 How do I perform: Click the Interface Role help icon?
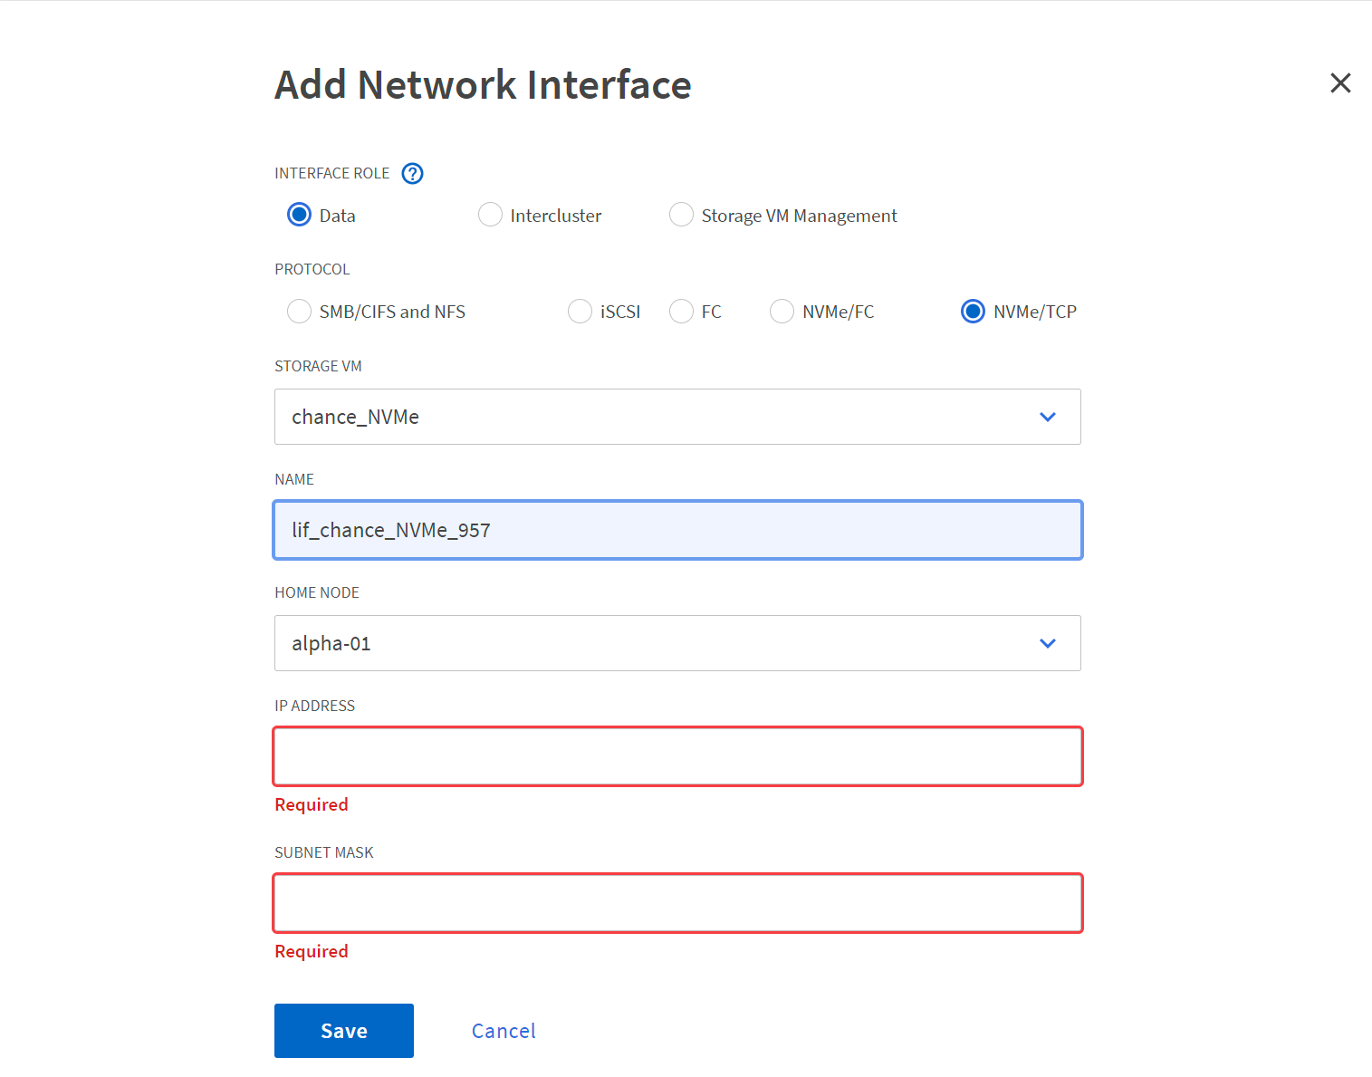(x=412, y=173)
